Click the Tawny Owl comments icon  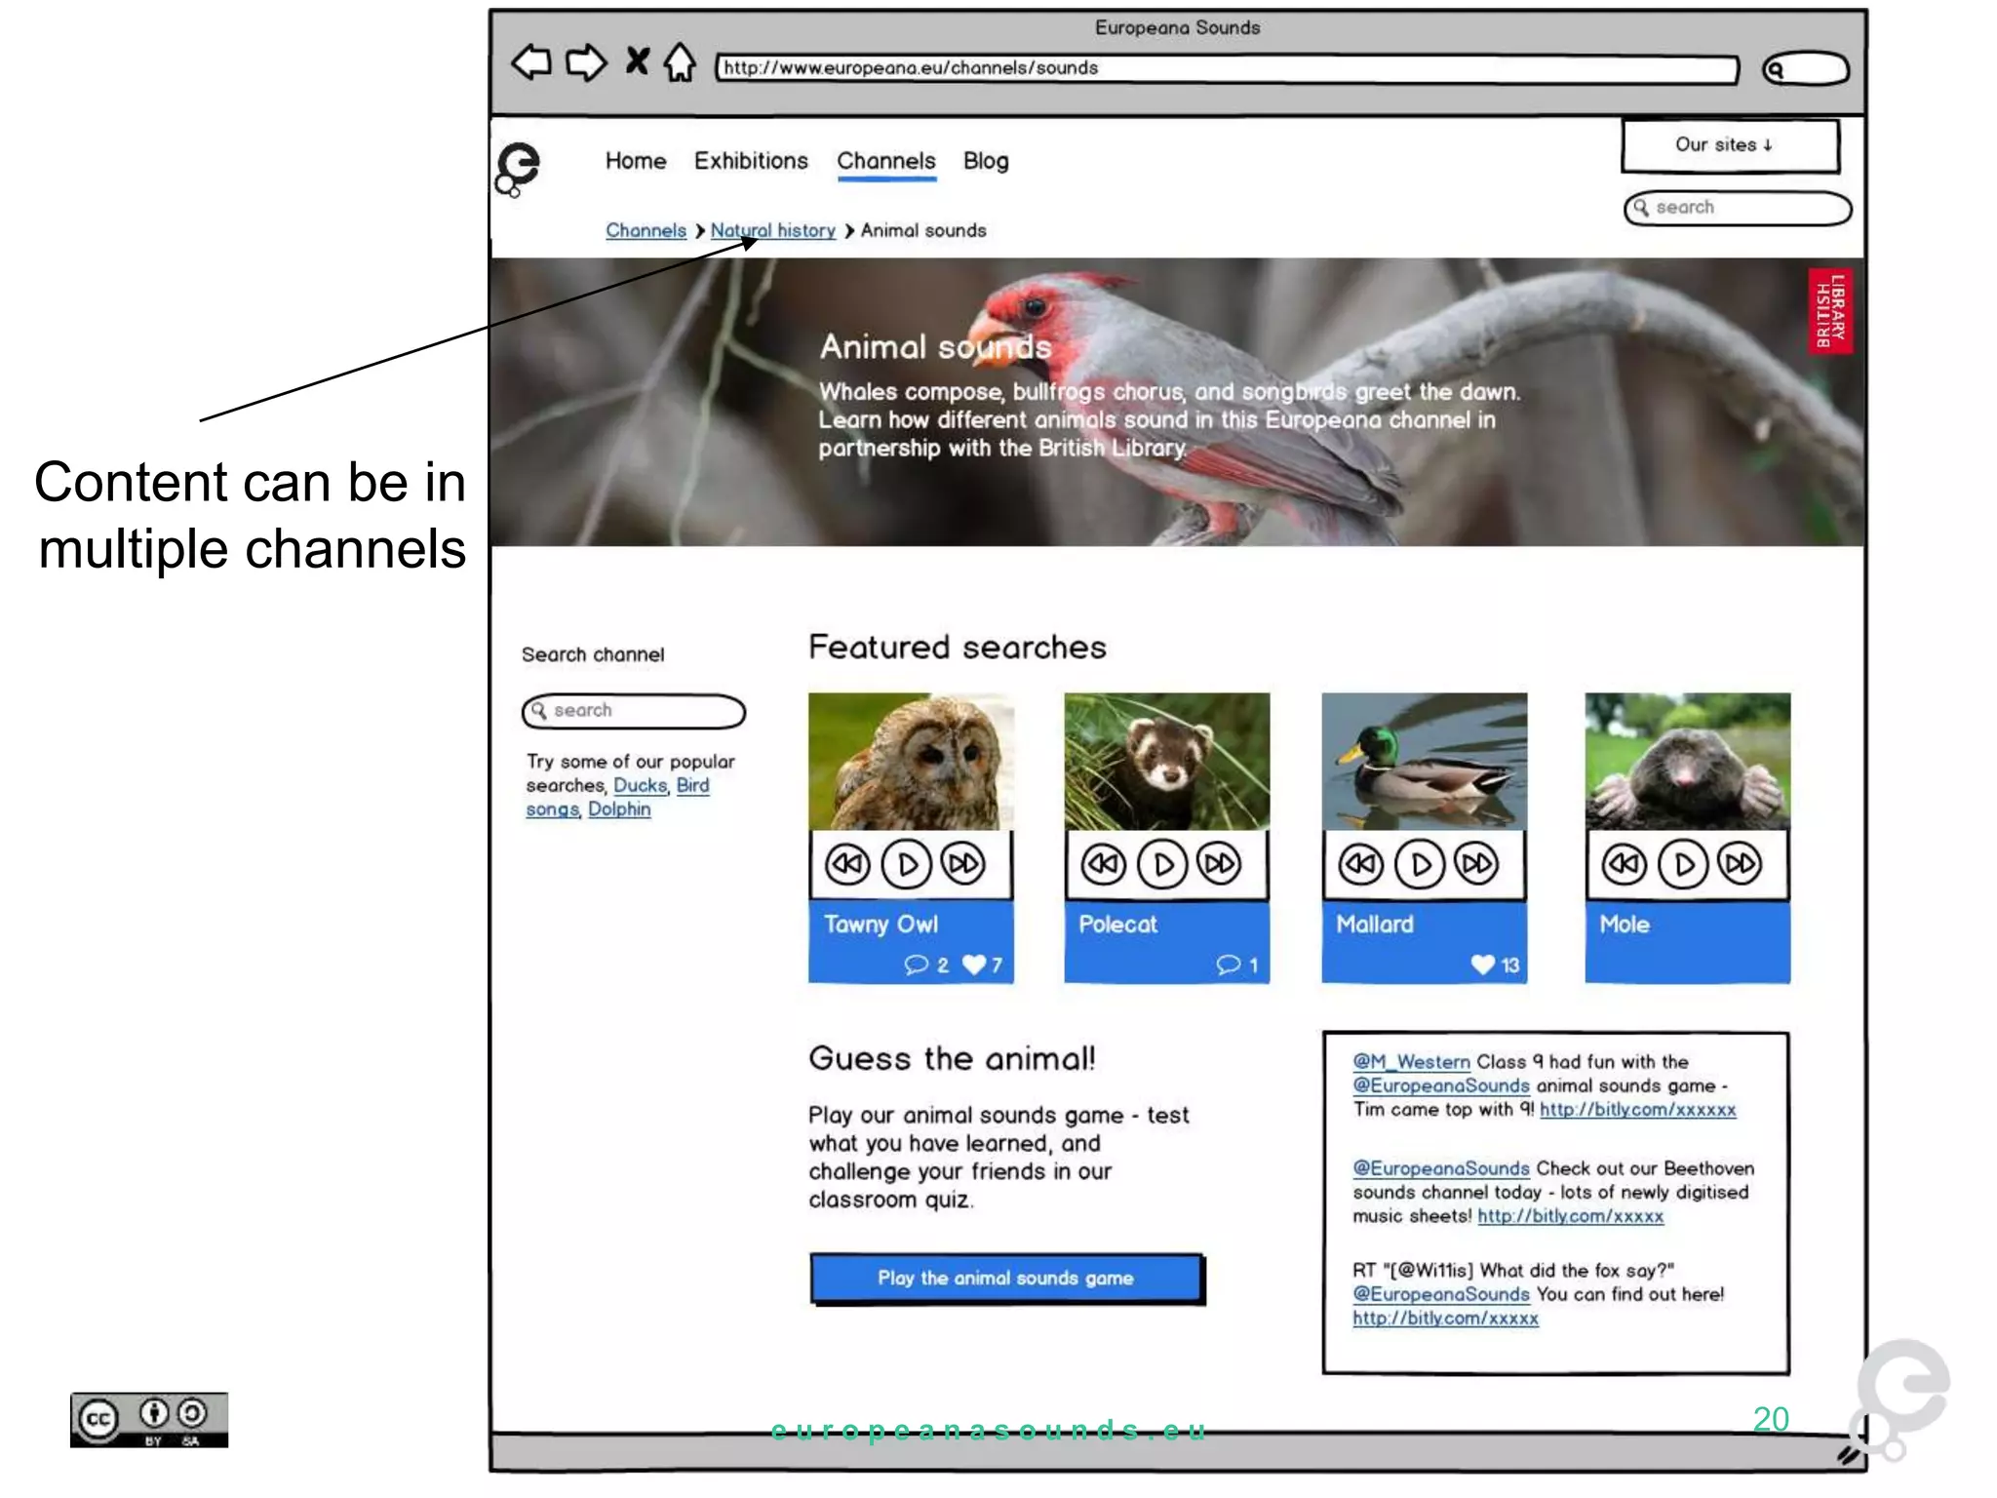click(917, 965)
